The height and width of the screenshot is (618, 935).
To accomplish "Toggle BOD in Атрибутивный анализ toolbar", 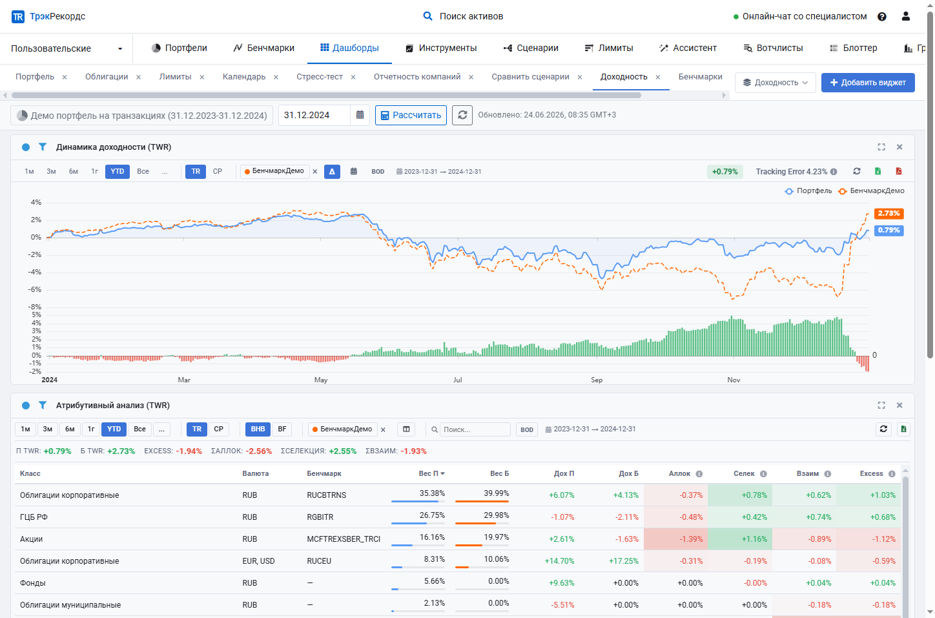I will point(527,429).
